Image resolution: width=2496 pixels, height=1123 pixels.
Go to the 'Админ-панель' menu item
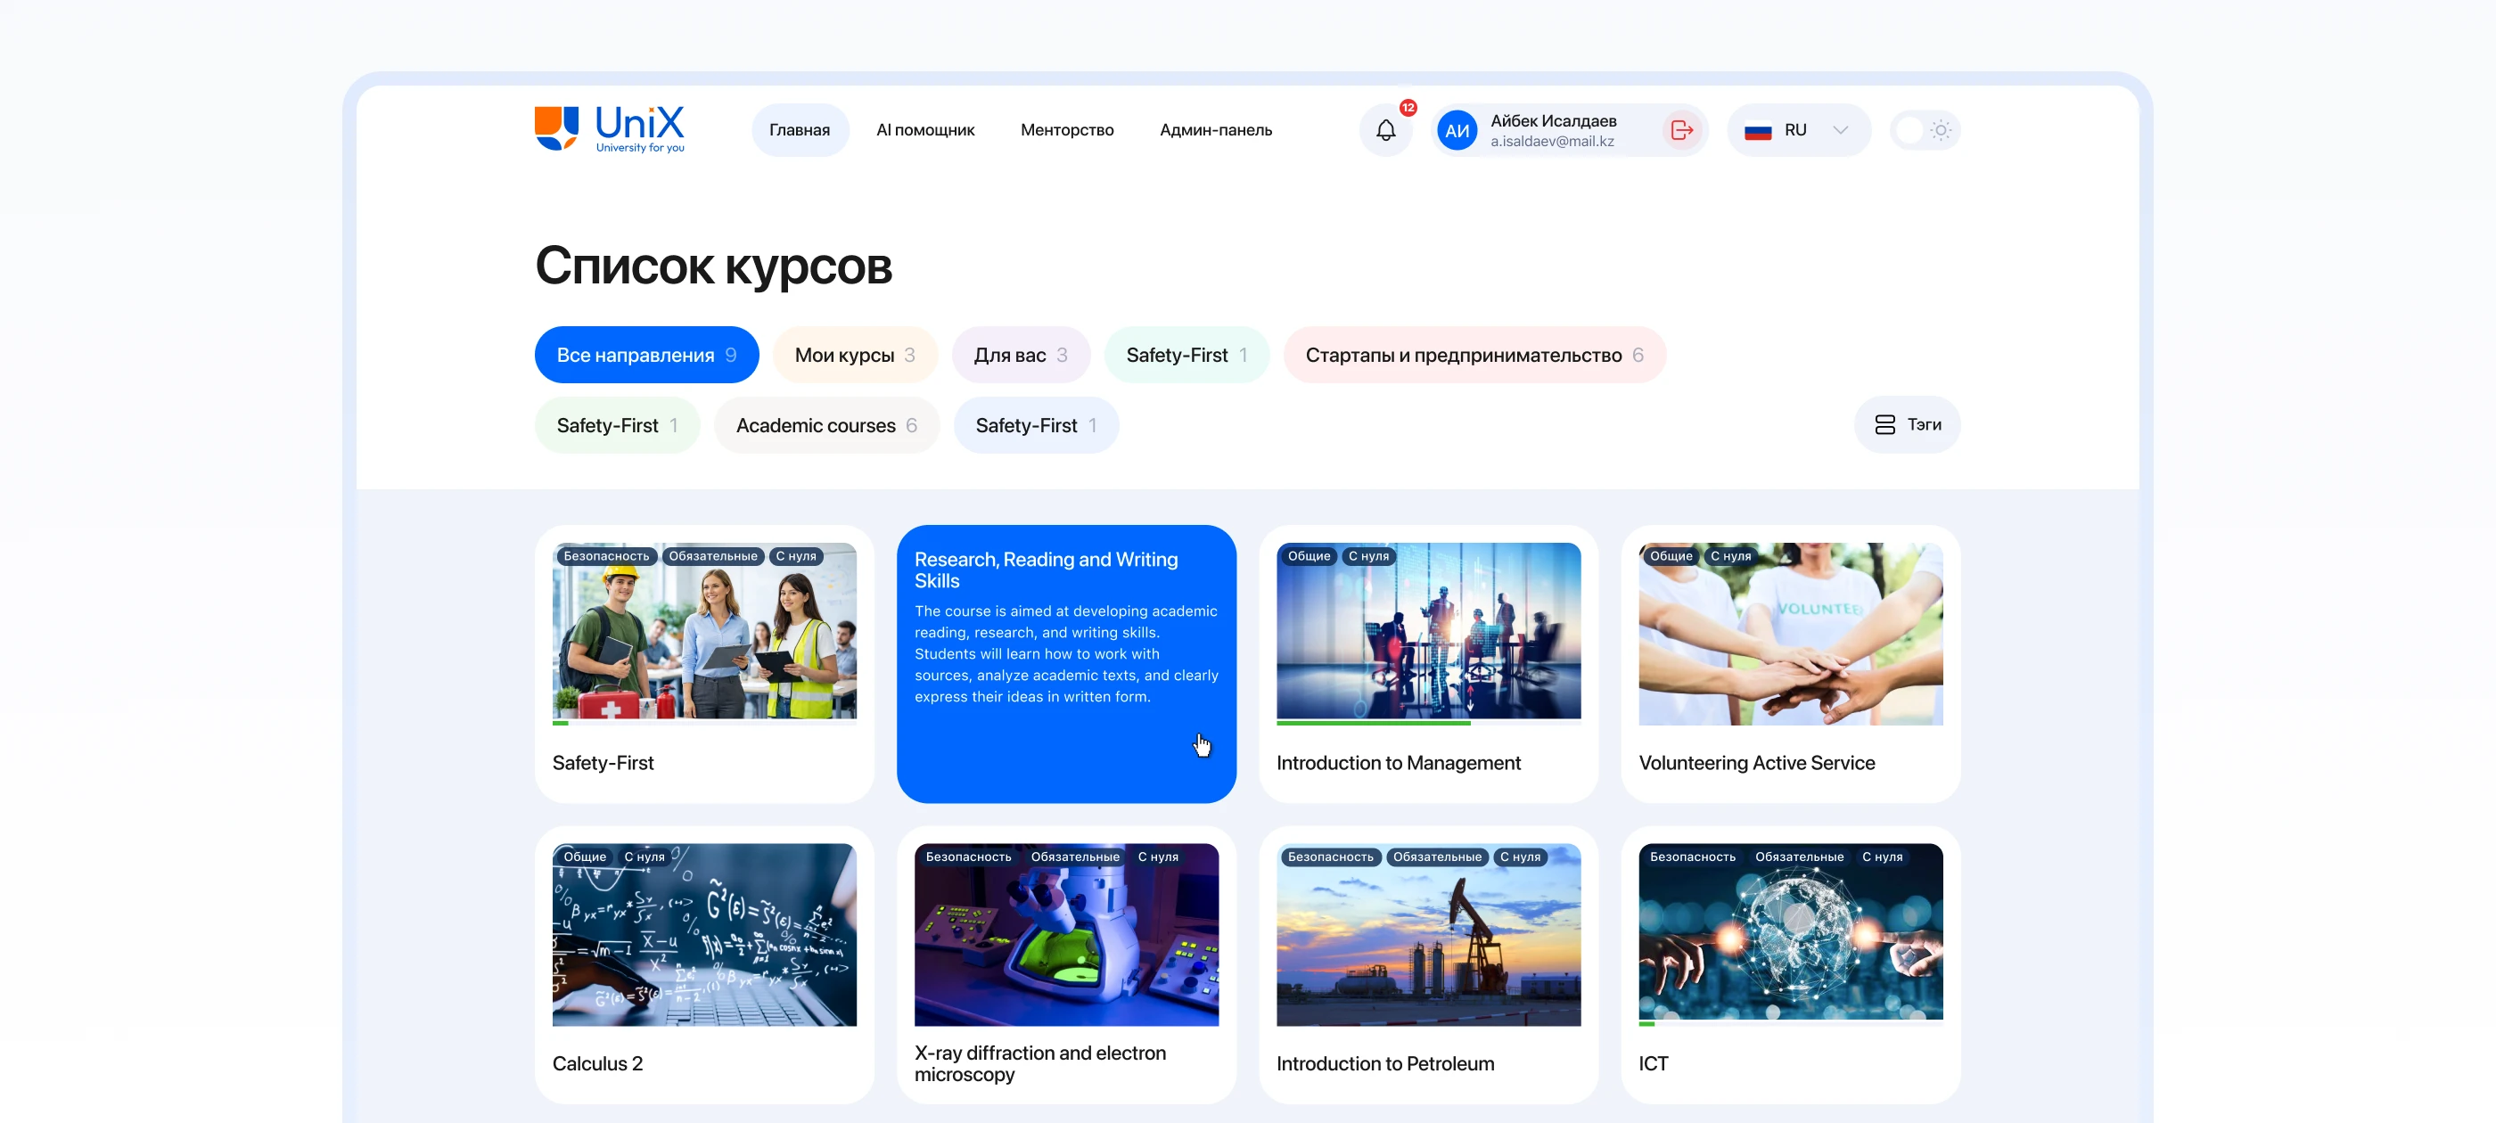click(x=1216, y=130)
